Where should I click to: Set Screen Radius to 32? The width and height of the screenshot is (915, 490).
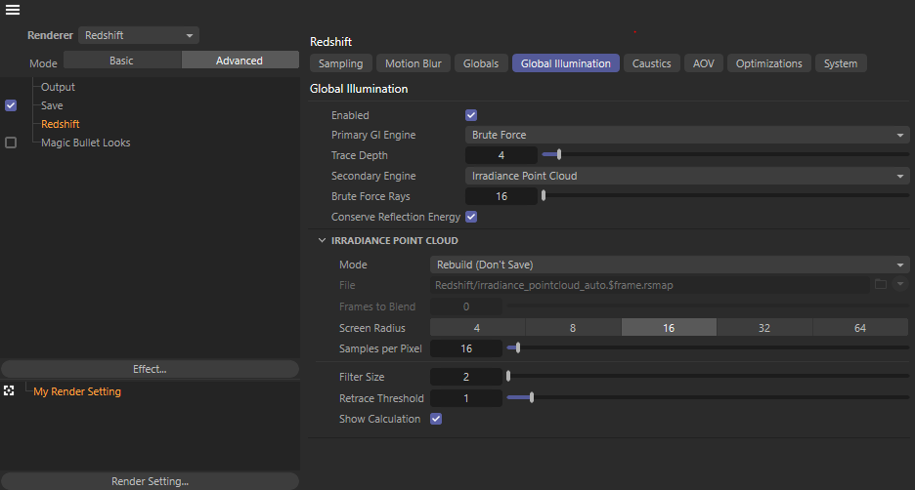[x=764, y=327]
